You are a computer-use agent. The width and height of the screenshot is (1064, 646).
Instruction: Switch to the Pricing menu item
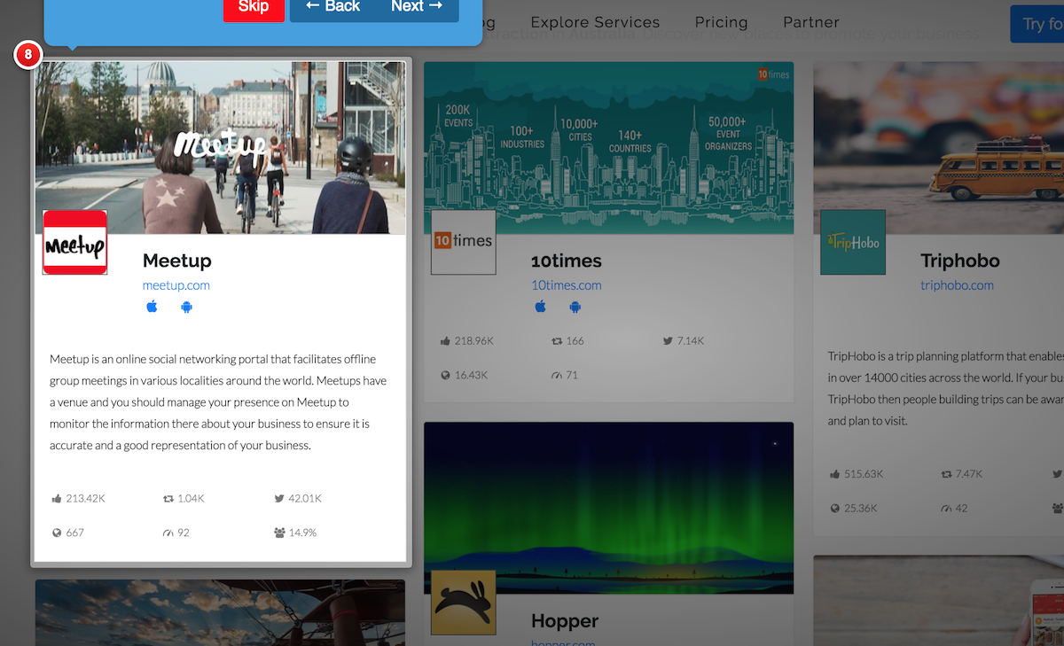click(721, 22)
